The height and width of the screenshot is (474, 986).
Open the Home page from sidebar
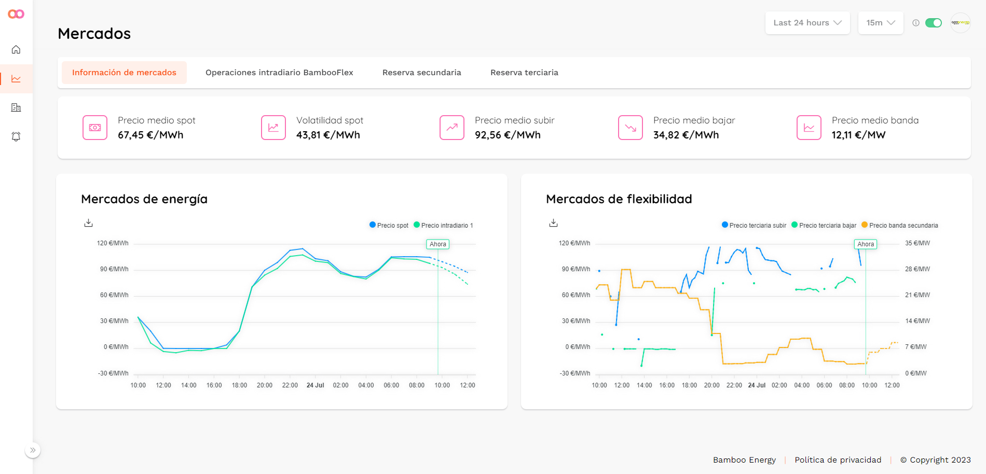16,50
